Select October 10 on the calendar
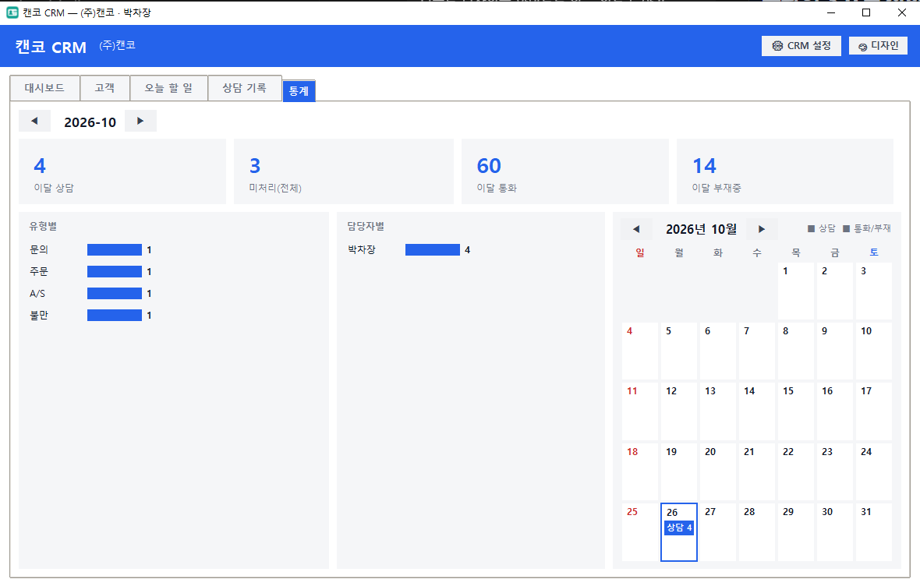The image size is (920, 586). click(874, 351)
